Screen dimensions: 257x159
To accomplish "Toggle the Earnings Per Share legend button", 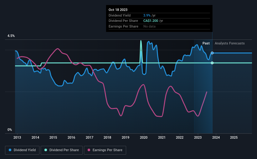I will (105, 150).
